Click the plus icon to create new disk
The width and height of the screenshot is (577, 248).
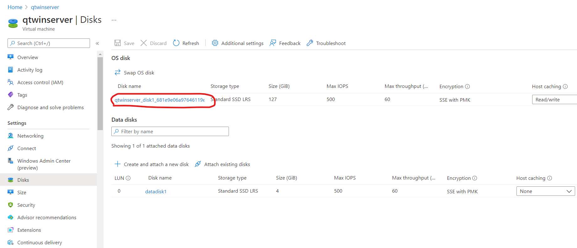point(118,164)
